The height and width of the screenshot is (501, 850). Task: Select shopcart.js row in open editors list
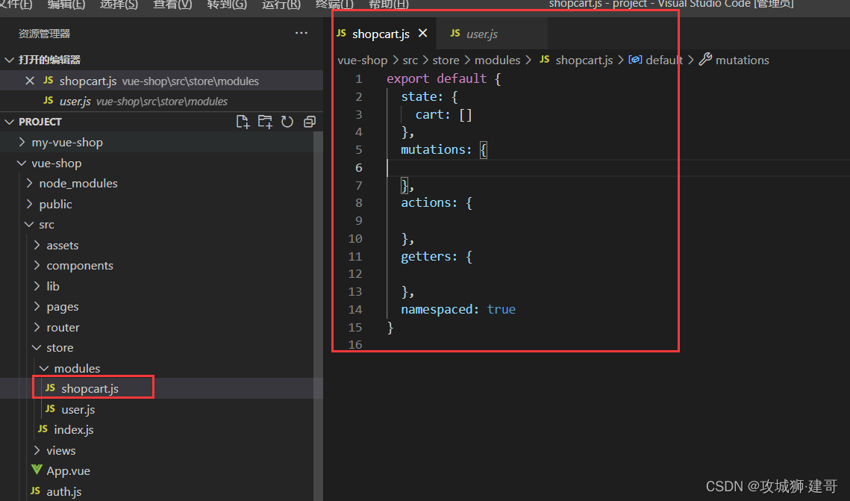tap(161, 81)
